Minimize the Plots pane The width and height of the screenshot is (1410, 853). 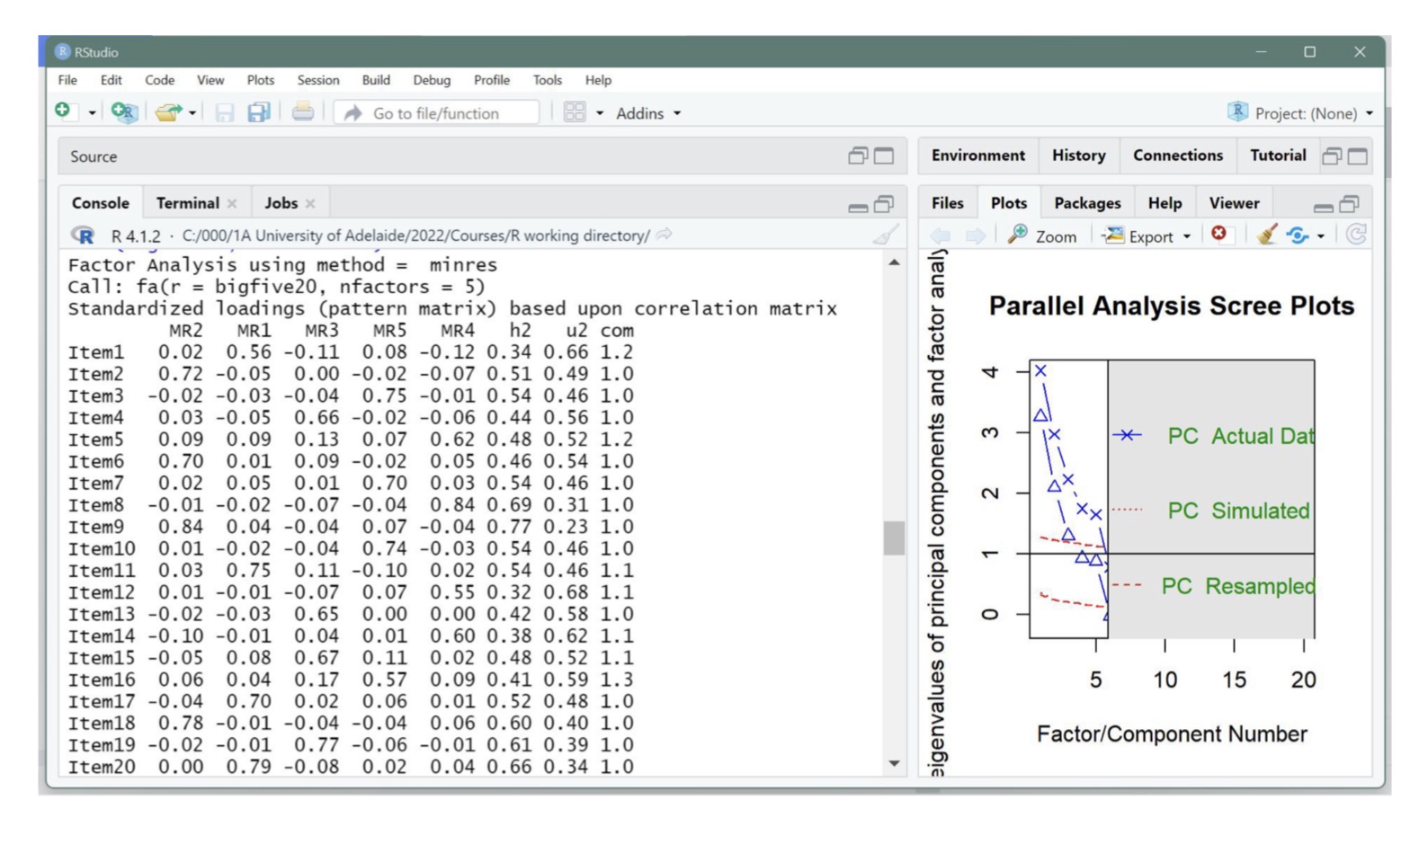[1324, 207]
